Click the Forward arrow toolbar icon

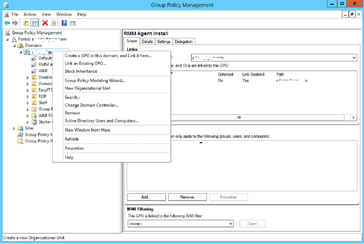(15, 23)
